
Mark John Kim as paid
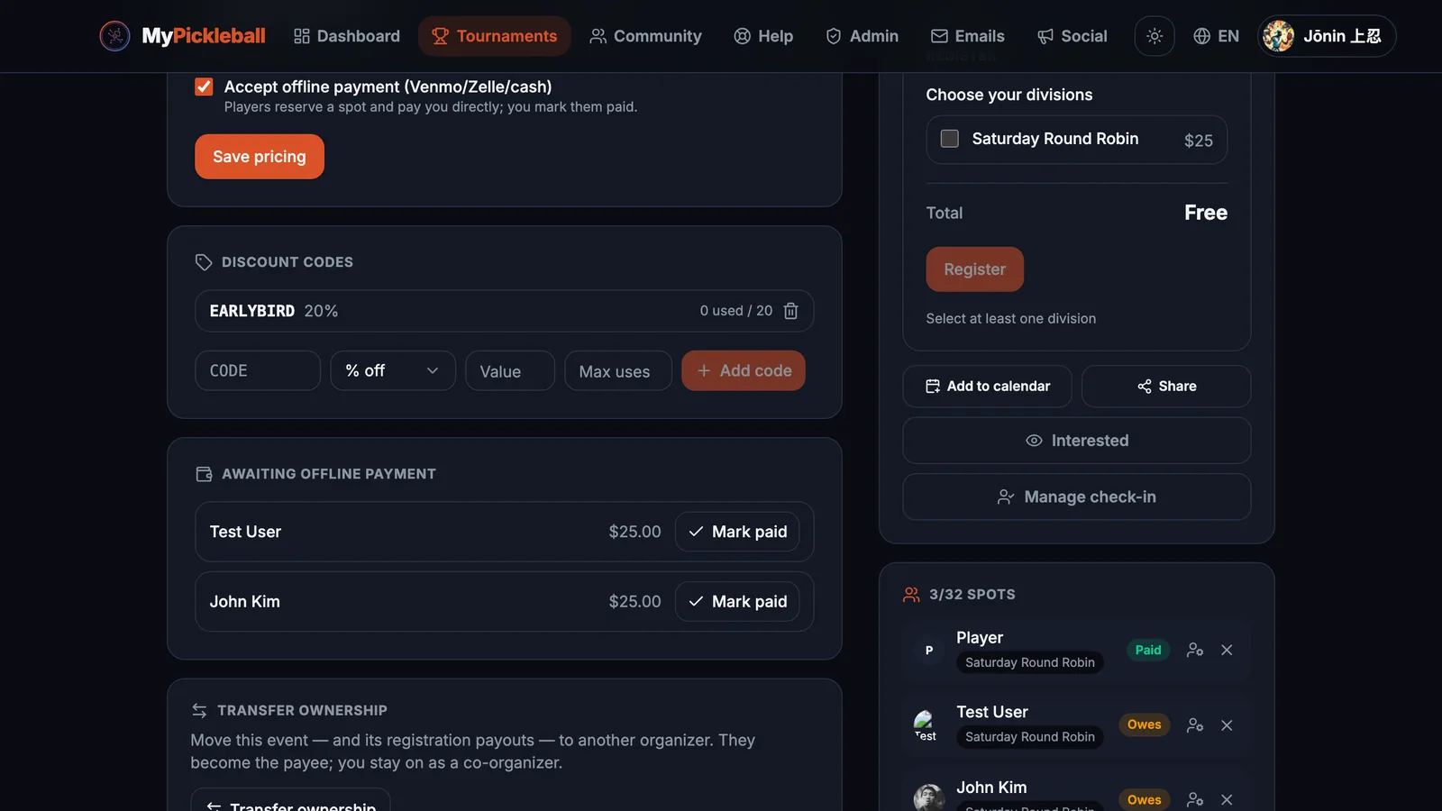(737, 601)
